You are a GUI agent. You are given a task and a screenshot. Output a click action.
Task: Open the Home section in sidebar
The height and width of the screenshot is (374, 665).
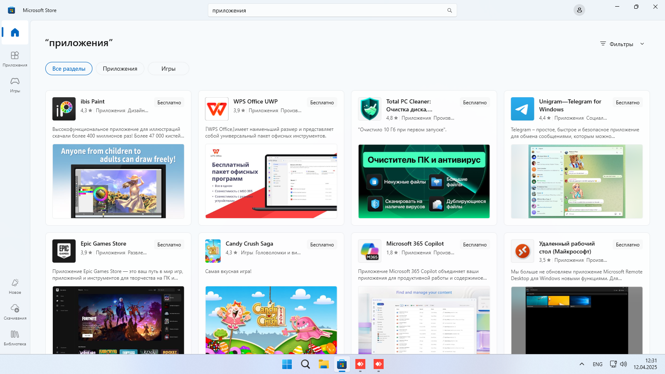15,32
